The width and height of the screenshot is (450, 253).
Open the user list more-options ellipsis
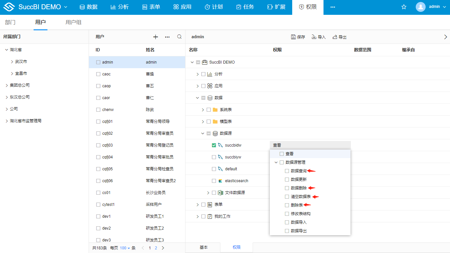click(x=167, y=37)
